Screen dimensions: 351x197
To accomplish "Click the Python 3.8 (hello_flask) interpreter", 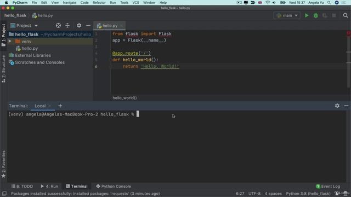I will click(x=308, y=193).
